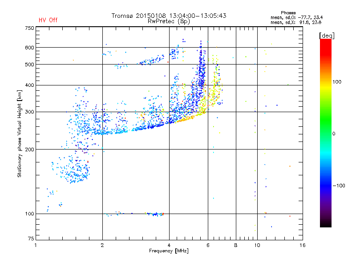Click the y-axis tick label '600'

click(29, 48)
